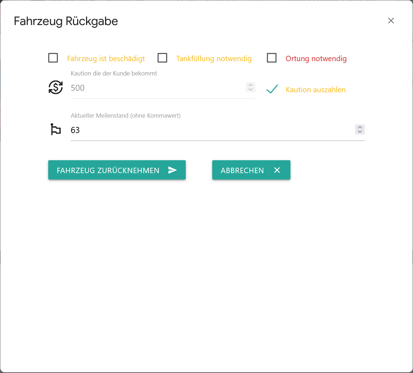Screen dimensions: 413x373
Task: Click 'Aktueller Meilenstand (ohne Kommawert)' label
Action: click(x=126, y=116)
